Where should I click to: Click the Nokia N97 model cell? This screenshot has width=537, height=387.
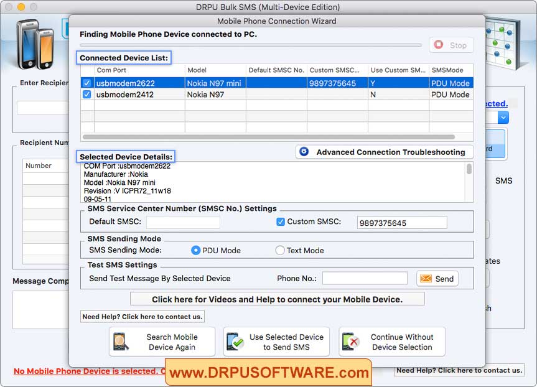215,95
